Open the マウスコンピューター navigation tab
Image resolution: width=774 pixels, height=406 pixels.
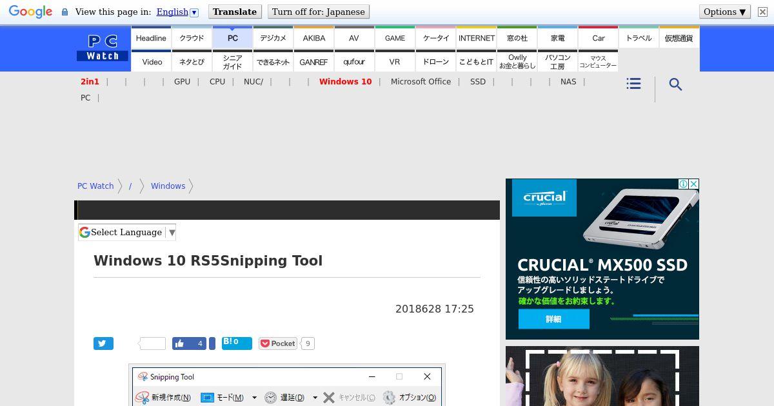tap(598, 61)
